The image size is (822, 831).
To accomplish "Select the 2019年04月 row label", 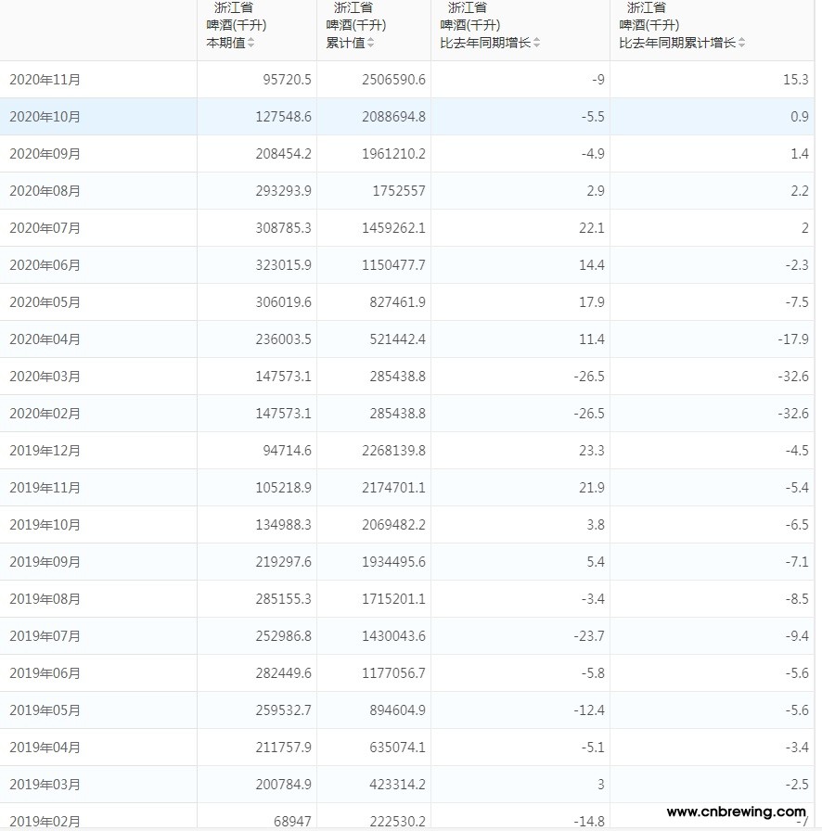I will (x=45, y=748).
